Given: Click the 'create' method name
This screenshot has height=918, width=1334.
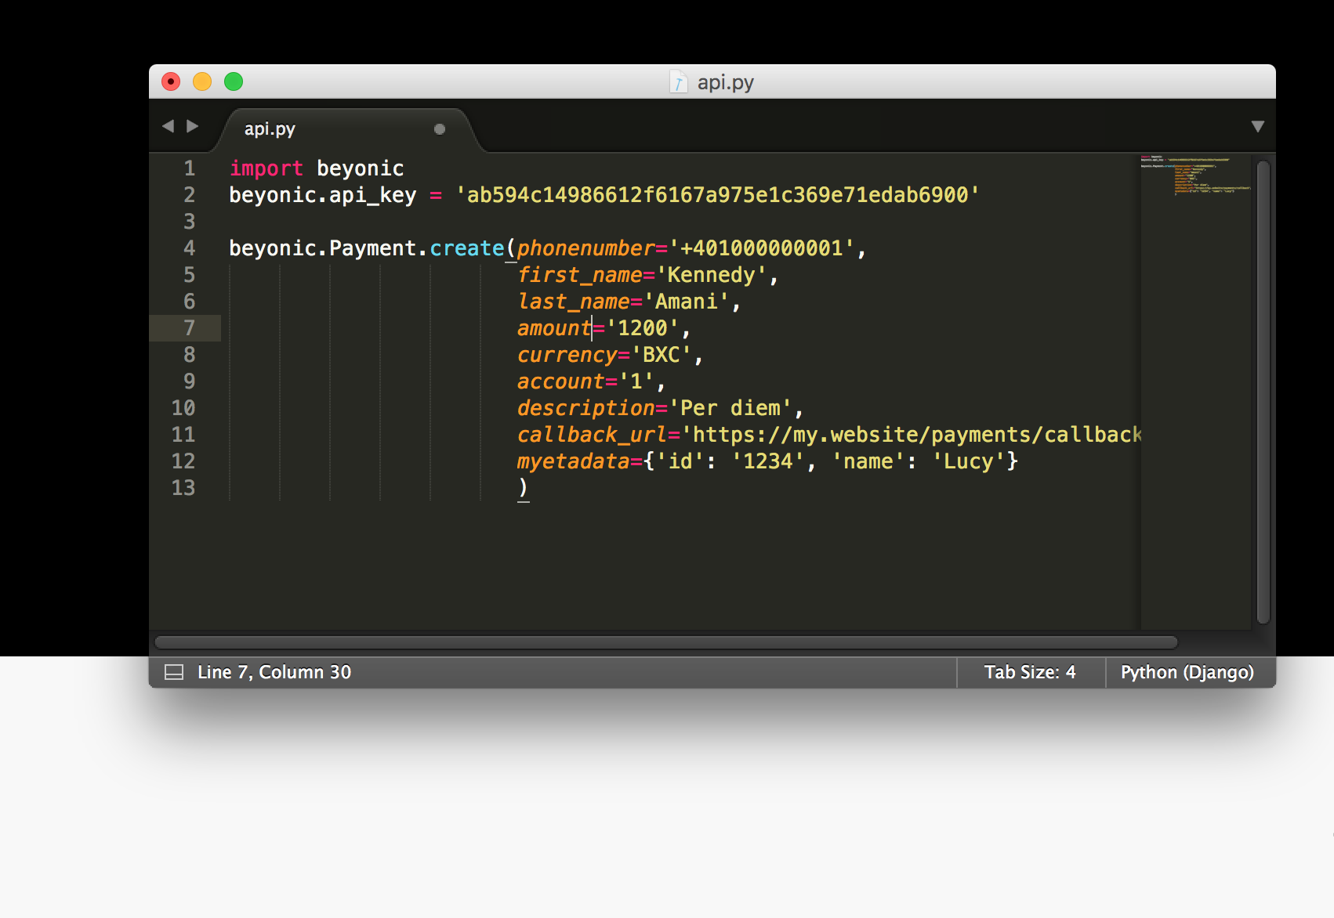Looking at the screenshot, I should (x=467, y=248).
